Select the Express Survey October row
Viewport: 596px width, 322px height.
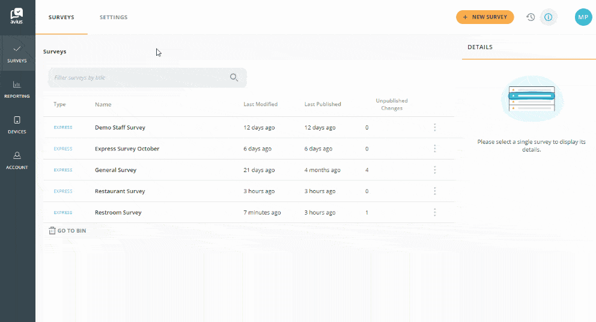(127, 149)
